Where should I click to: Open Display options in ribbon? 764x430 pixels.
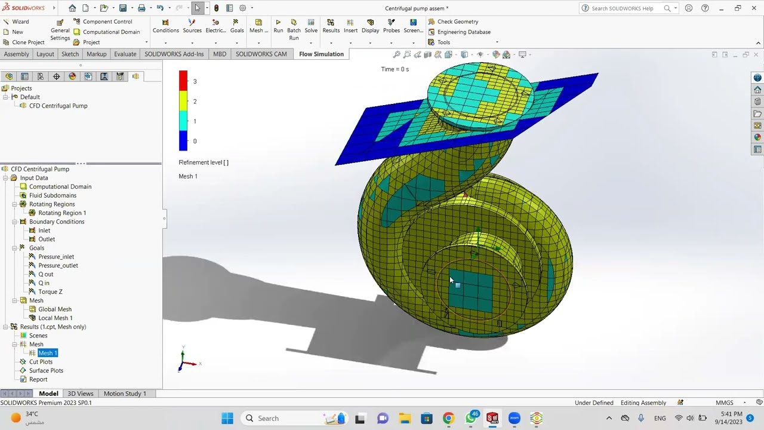(370, 26)
